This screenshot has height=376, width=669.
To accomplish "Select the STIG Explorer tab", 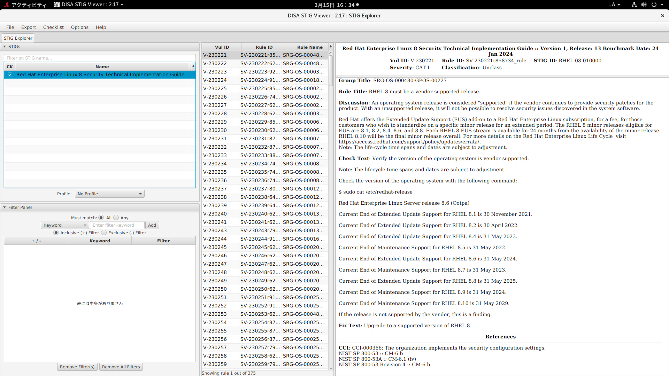I will tap(18, 38).
